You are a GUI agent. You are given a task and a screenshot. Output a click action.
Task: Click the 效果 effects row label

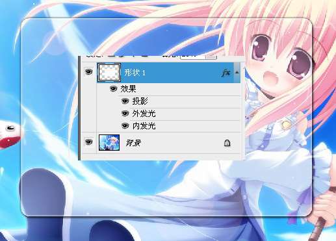click(x=128, y=89)
